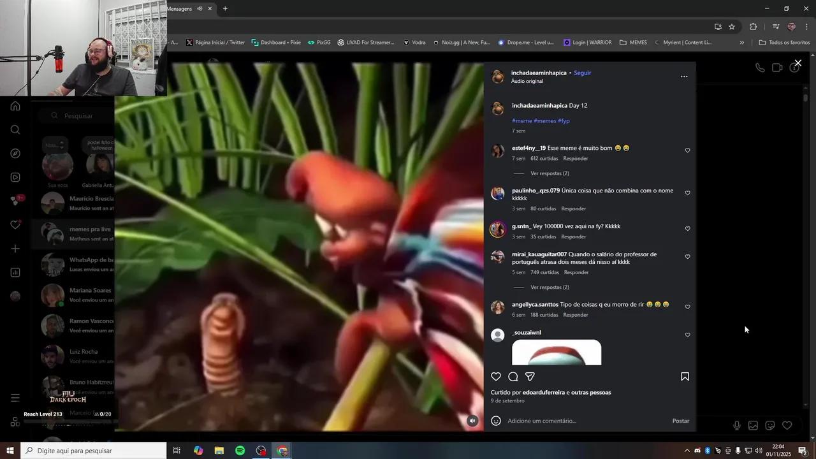The height and width of the screenshot is (459, 816).
Task: Open Reels from the left sidebar
Action: [x=15, y=177]
